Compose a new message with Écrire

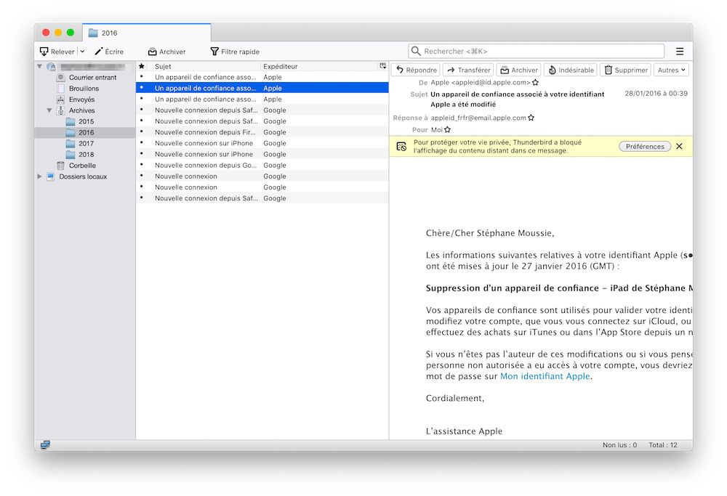(110, 52)
